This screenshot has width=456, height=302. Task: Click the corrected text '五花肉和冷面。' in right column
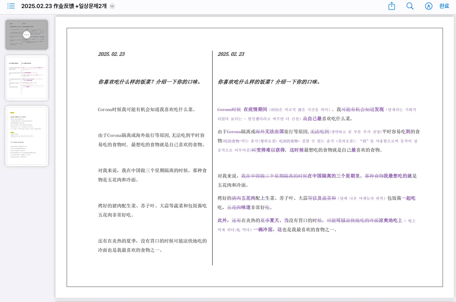click(x=233, y=186)
